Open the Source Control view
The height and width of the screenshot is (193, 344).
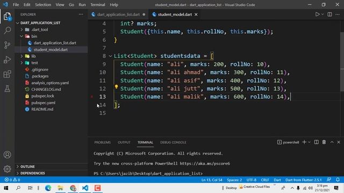[x=7, y=45]
